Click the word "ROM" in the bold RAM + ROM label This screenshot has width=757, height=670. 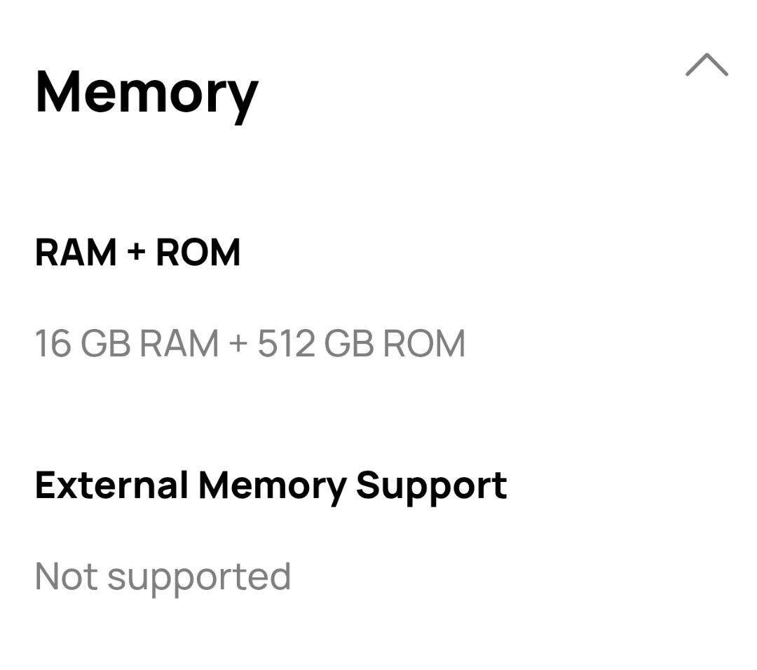198,253
